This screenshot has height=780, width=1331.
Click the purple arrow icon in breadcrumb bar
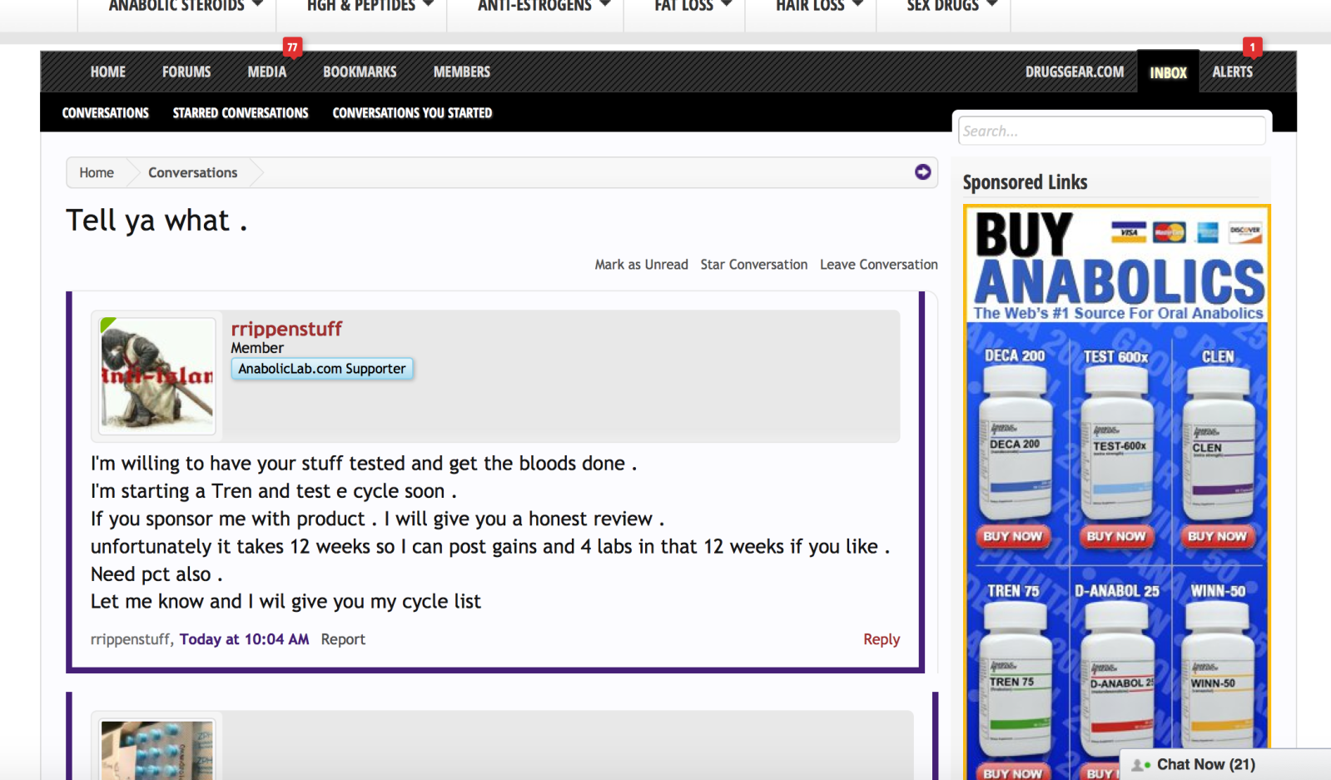(x=922, y=172)
